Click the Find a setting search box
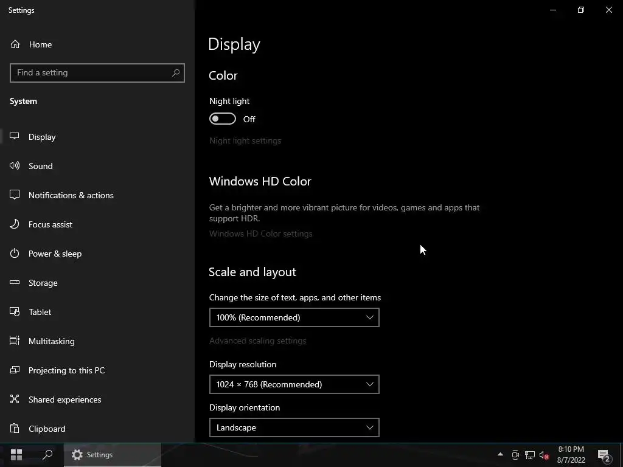The height and width of the screenshot is (467, 623). point(97,73)
